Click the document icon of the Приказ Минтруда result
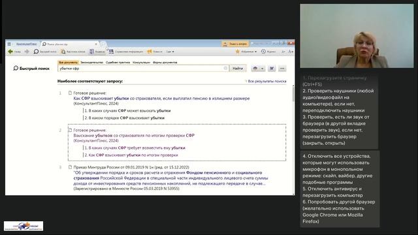The width and height of the screenshot is (418, 235). click(x=70, y=167)
